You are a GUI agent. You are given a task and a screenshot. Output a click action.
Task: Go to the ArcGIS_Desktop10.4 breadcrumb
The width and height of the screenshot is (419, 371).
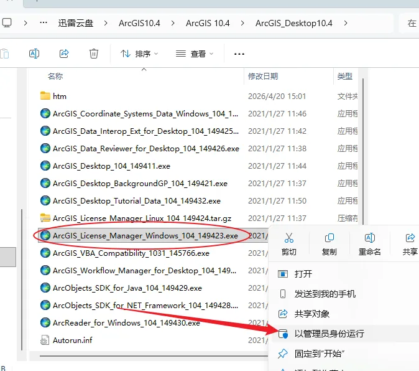pyautogui.click(x=293, y=23)
